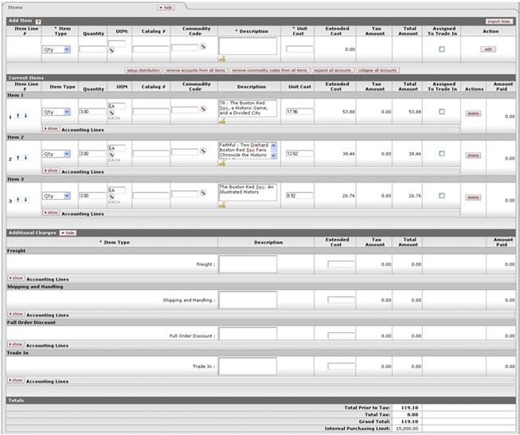Click Trade In description box
This screenshot has height=435, width=520.
tap(248, 366)
